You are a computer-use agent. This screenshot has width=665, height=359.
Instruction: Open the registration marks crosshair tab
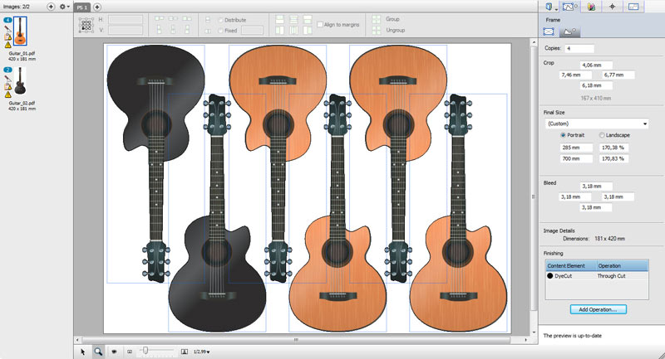point(612,7)
